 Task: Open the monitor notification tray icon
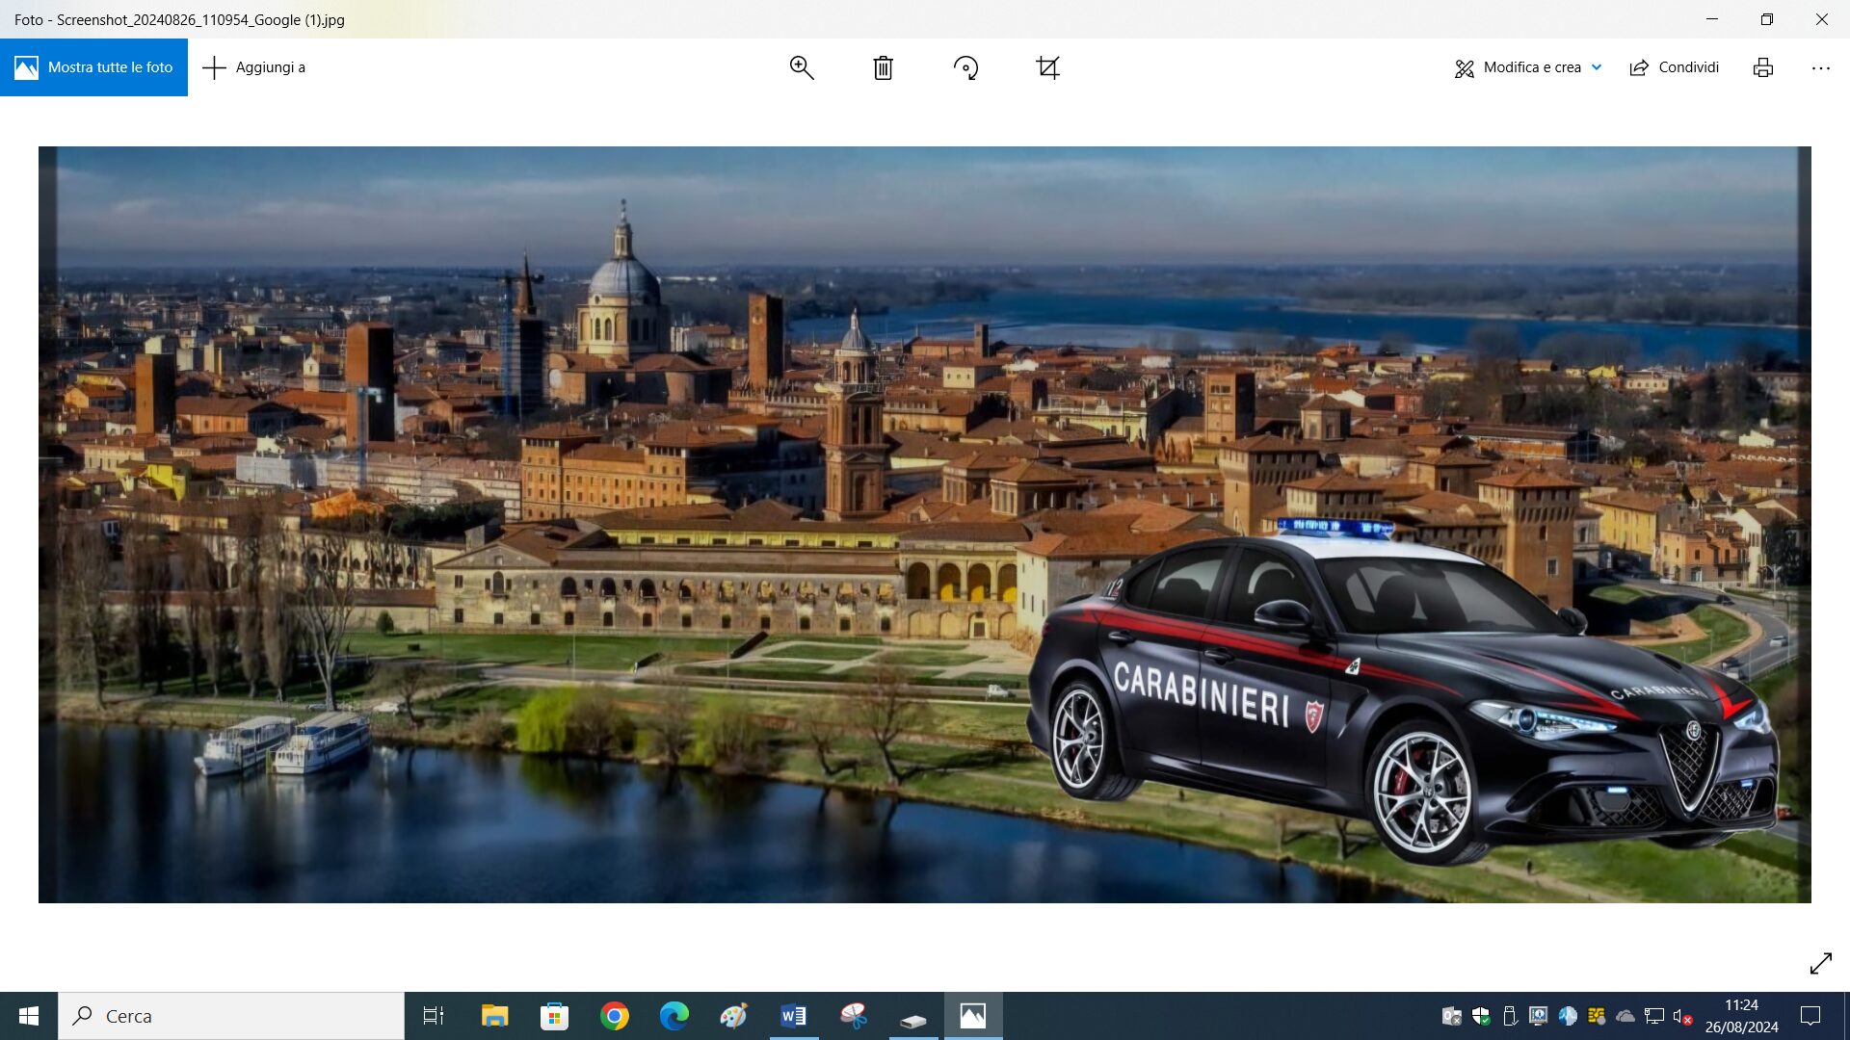pos(1539,1016)
